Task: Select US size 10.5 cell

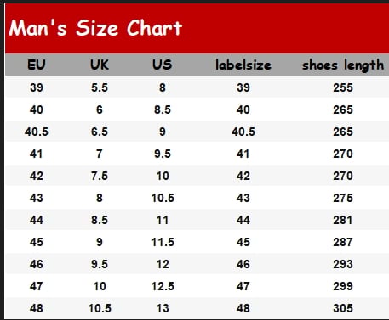Action: pos(163,198)
